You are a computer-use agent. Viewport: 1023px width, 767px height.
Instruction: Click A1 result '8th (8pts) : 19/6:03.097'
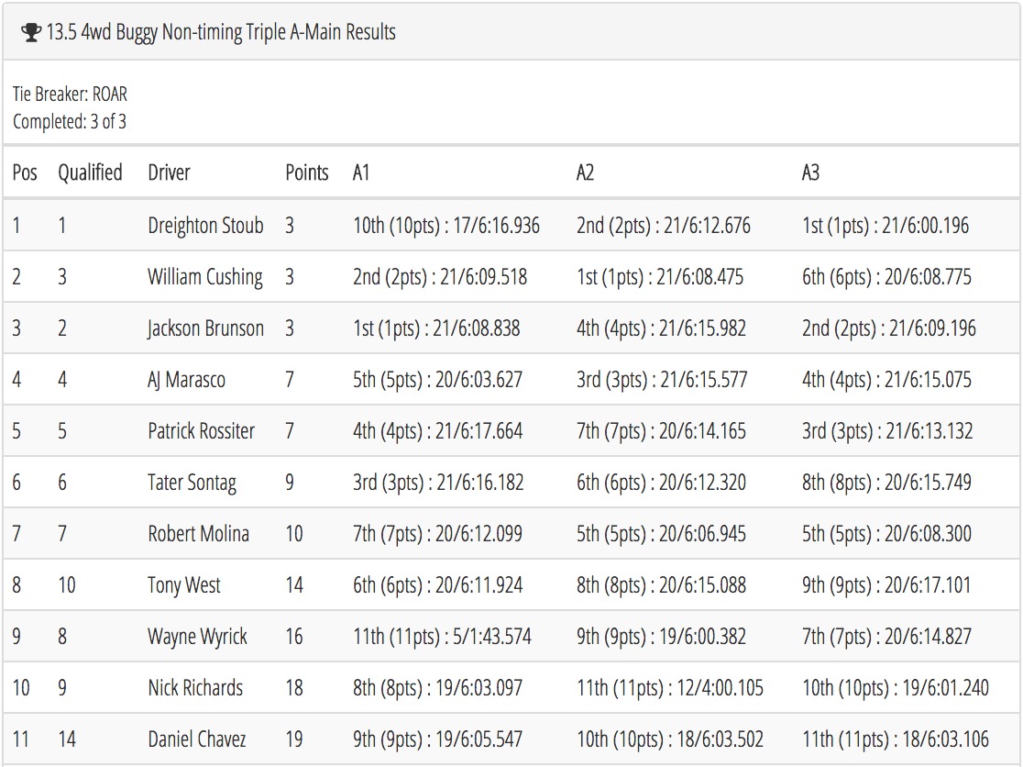pos(438,687)
